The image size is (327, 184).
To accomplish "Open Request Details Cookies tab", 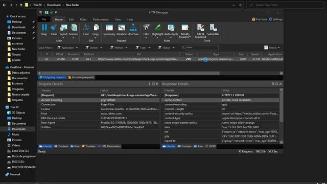I will click(88, 146).
